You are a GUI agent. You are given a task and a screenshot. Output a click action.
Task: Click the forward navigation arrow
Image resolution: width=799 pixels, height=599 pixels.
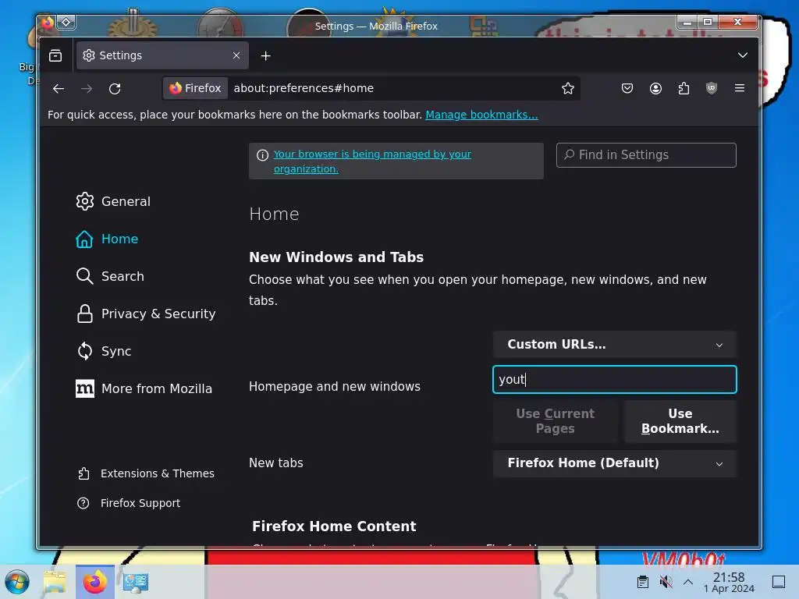pyautogui.click(x=87, y=89)
